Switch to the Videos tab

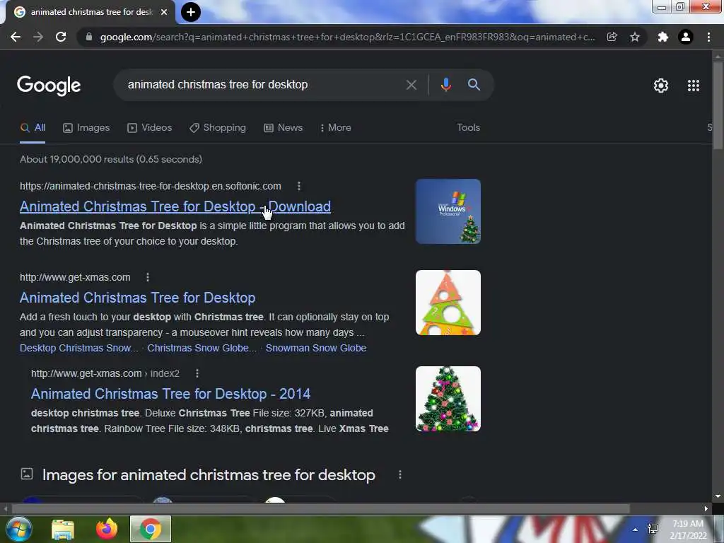150,128
